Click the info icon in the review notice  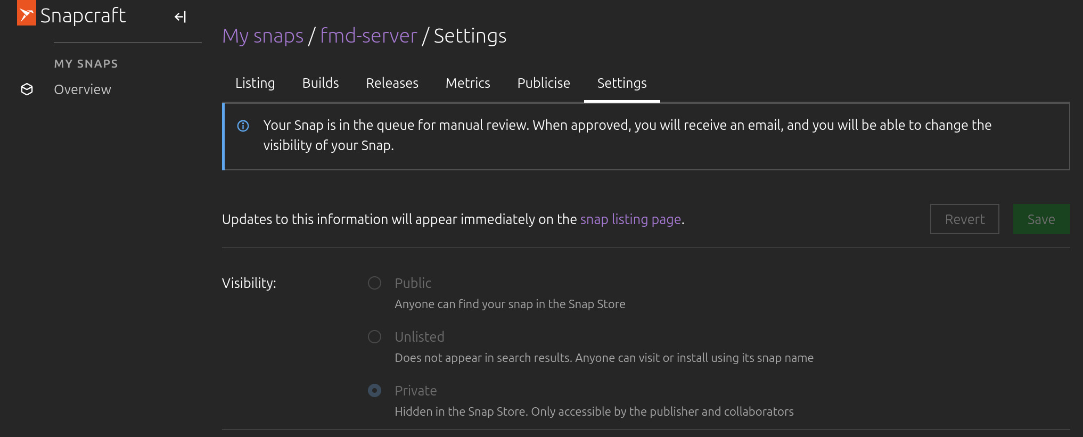tap(243, 126)
